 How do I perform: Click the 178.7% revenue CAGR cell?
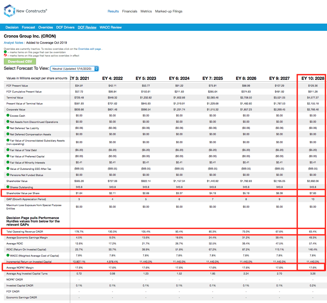point(79,231)
